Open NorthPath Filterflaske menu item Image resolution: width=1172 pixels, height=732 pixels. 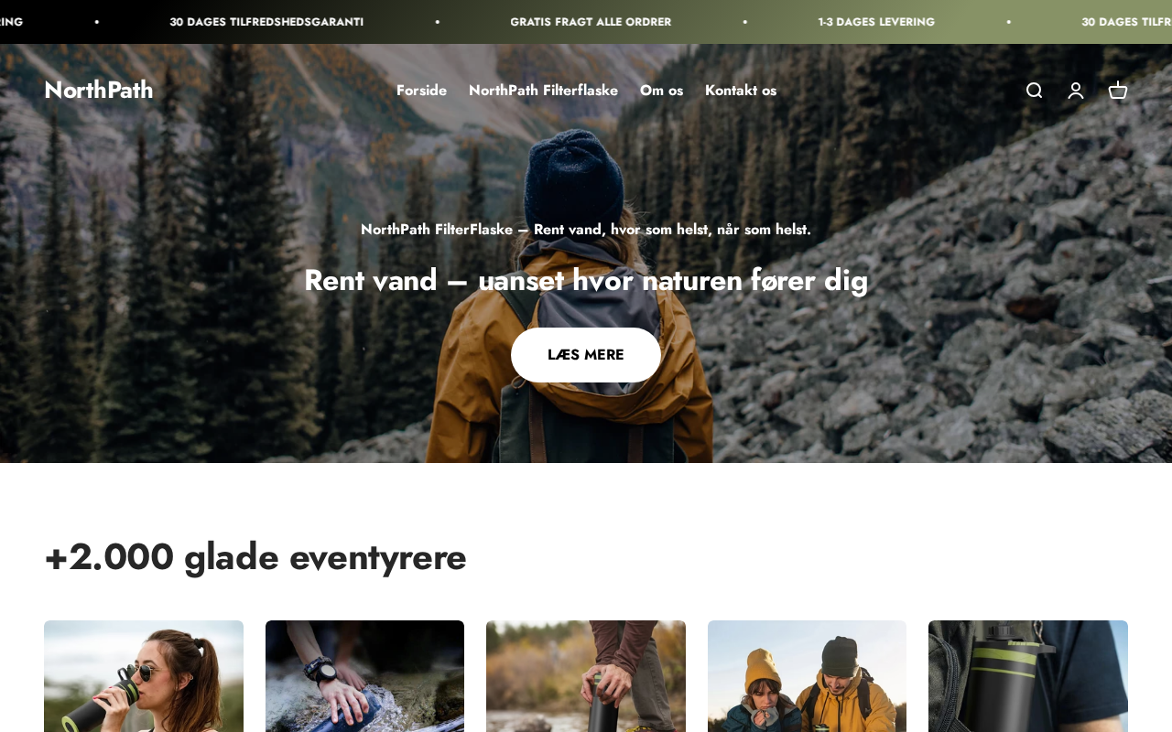coord(543,90)
